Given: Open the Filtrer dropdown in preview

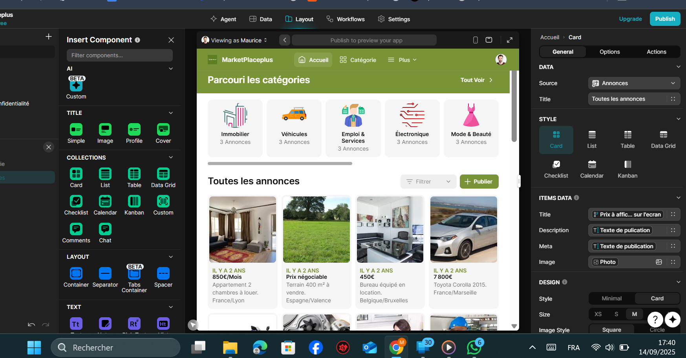Looking at the screenshot, I should click(x=428, y=182).
